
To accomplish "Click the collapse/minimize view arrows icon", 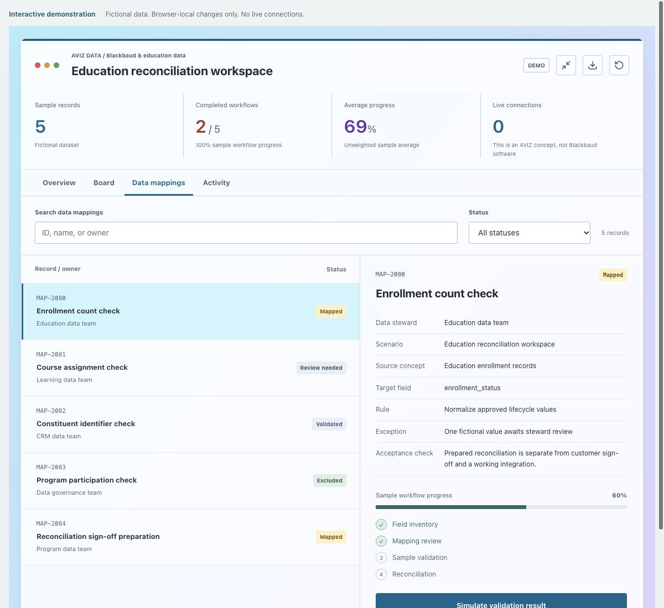I will (566, 65).
